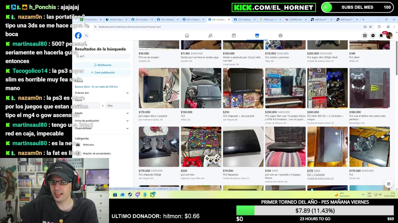The image size is (398, 223).
Task: Open Alquiler de propiedades category
Action: 97,153
